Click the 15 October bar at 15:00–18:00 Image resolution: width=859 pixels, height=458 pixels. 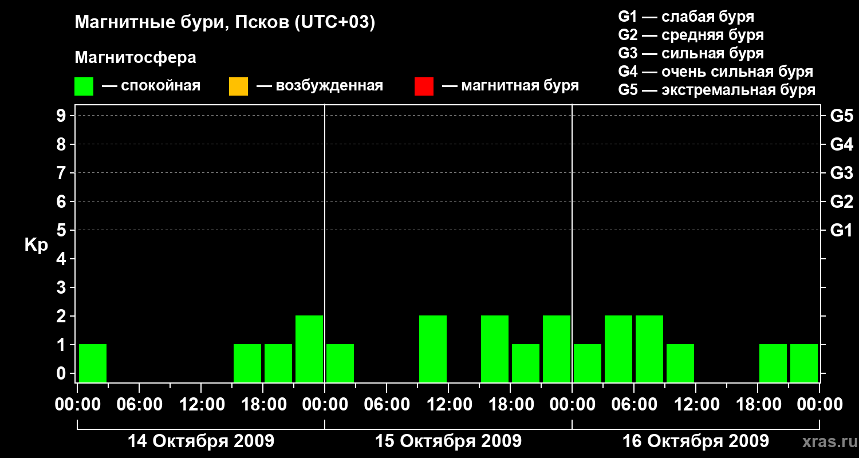[495, 349]
